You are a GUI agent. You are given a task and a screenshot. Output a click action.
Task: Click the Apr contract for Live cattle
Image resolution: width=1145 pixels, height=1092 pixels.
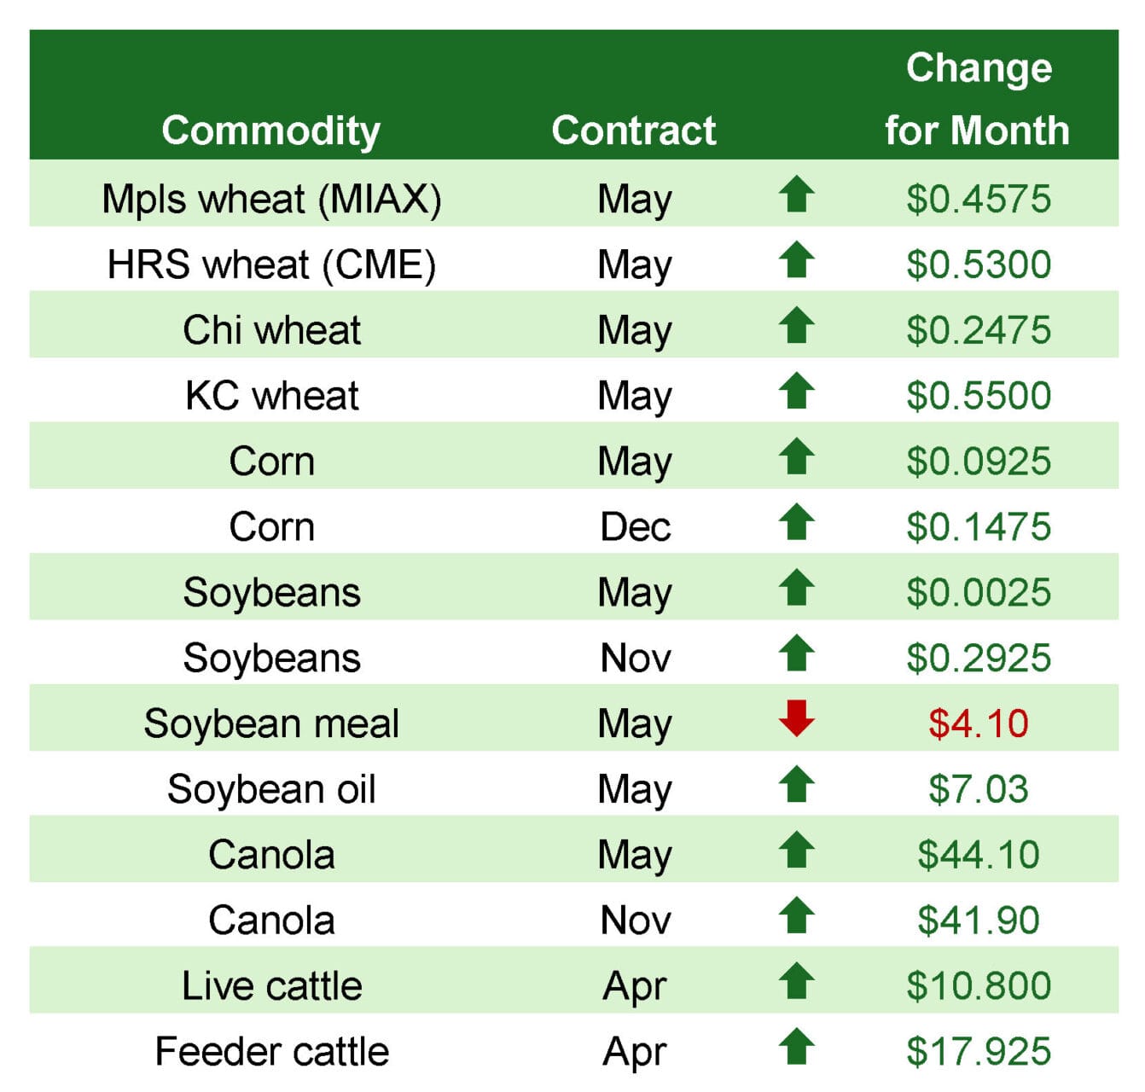tap(635, 986)
